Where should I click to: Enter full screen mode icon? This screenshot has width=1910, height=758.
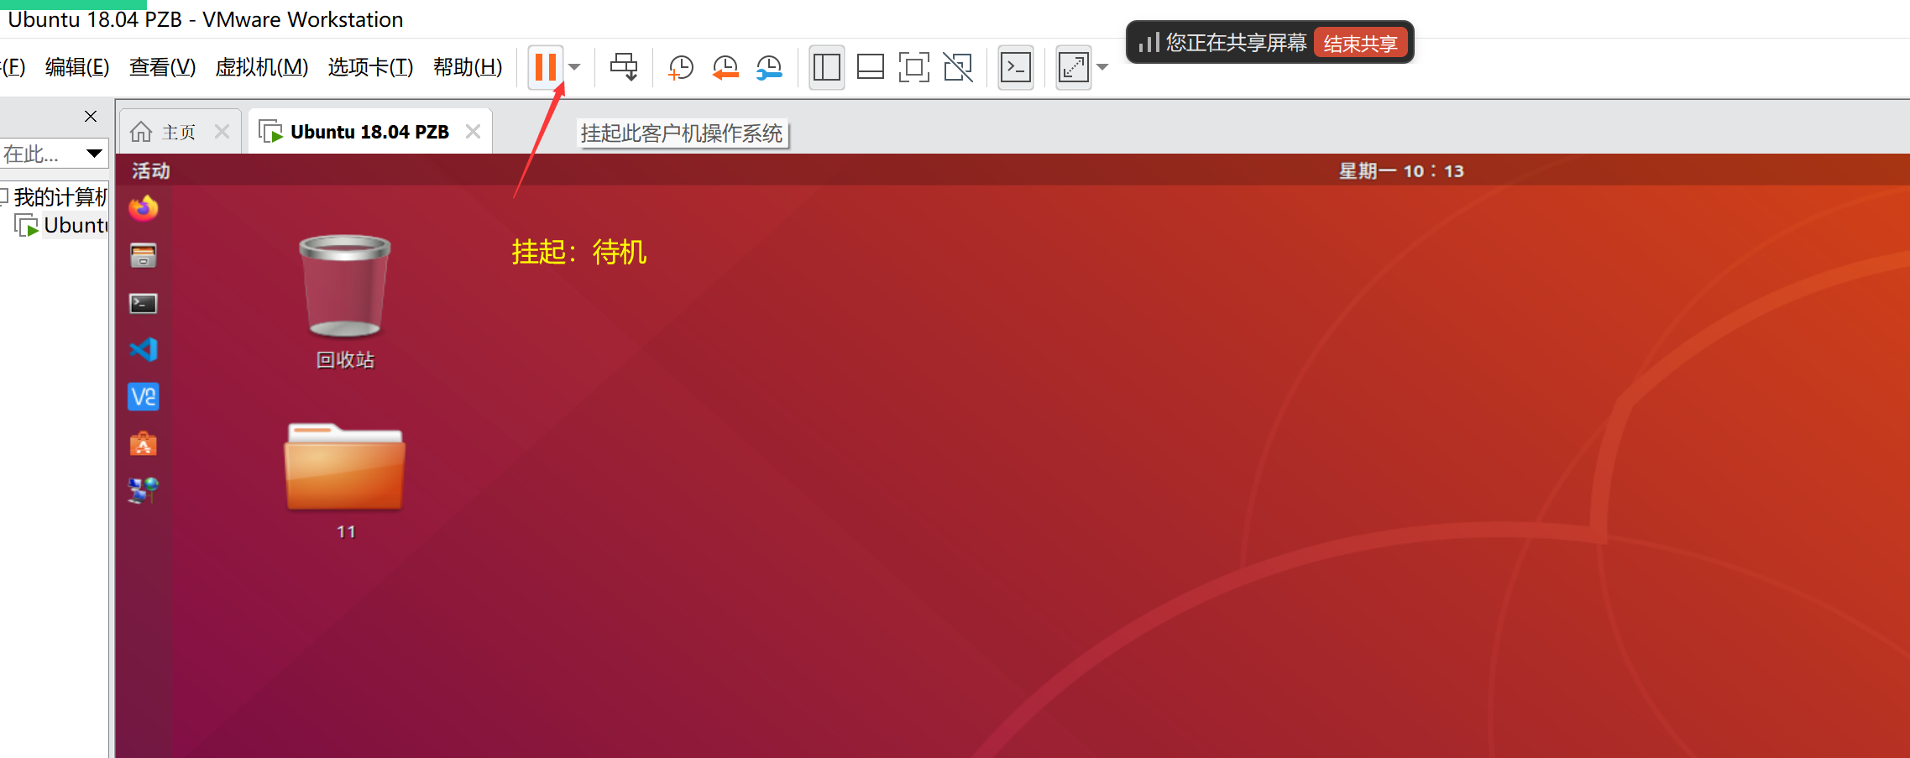click(x=914, y=67)
